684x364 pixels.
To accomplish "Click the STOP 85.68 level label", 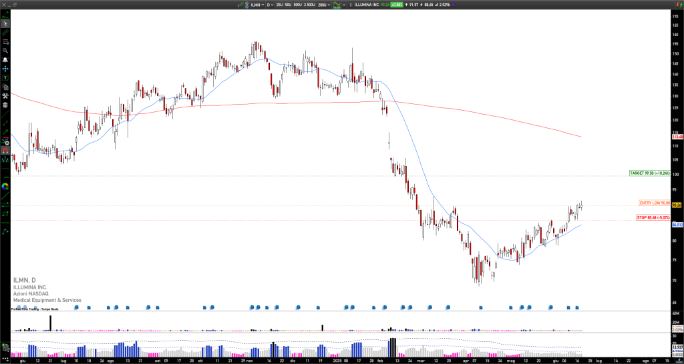I will pyautogui.click(x=653, y=217).
